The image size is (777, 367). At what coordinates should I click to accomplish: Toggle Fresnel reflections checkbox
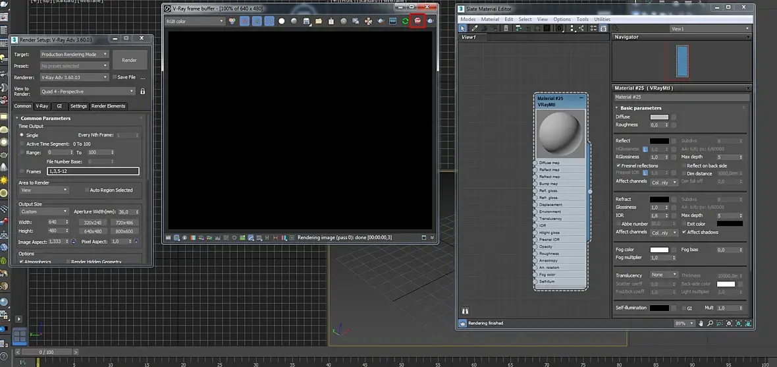(x=618, y=165)
